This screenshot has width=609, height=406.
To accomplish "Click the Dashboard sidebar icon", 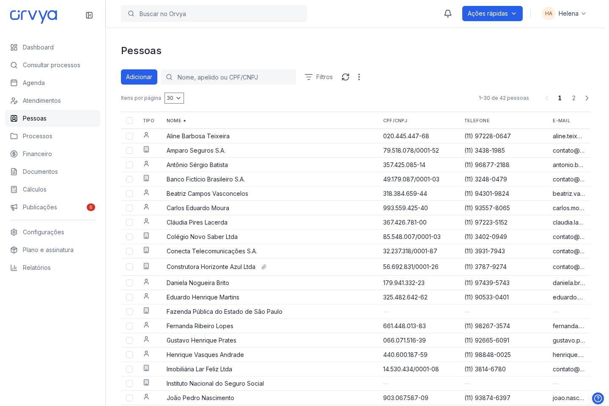I will [14, 47].
